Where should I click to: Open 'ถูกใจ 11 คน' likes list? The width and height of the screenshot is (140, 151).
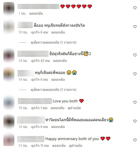click(40, 146)
